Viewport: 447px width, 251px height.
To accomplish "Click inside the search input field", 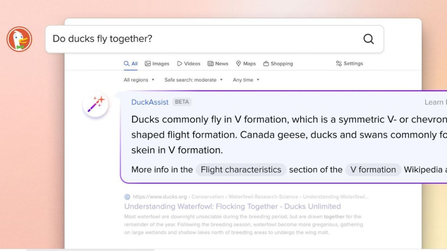I will click(149, 39).
